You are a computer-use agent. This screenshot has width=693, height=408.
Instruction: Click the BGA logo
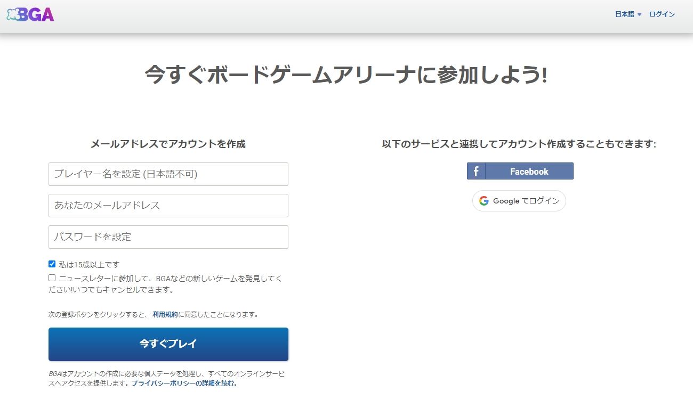pos(30,14)
